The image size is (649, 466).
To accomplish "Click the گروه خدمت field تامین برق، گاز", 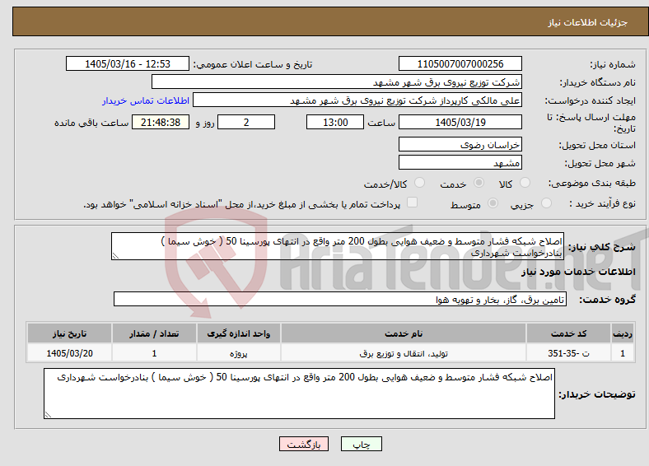I will tap(340, 299).
